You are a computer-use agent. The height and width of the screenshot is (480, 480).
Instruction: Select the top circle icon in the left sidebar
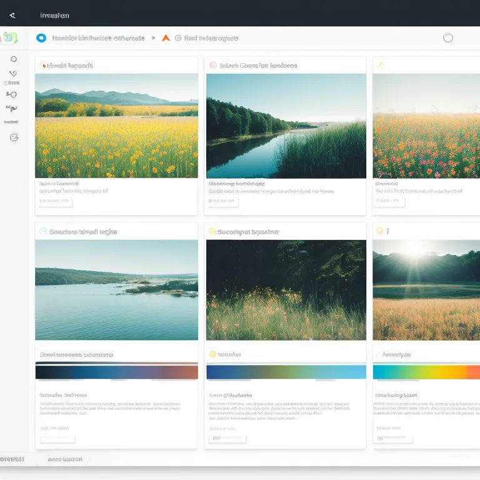click(14, 59)
